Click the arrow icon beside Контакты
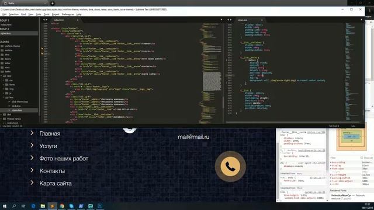This screenshot has width=374, height=210. point(32,170)
